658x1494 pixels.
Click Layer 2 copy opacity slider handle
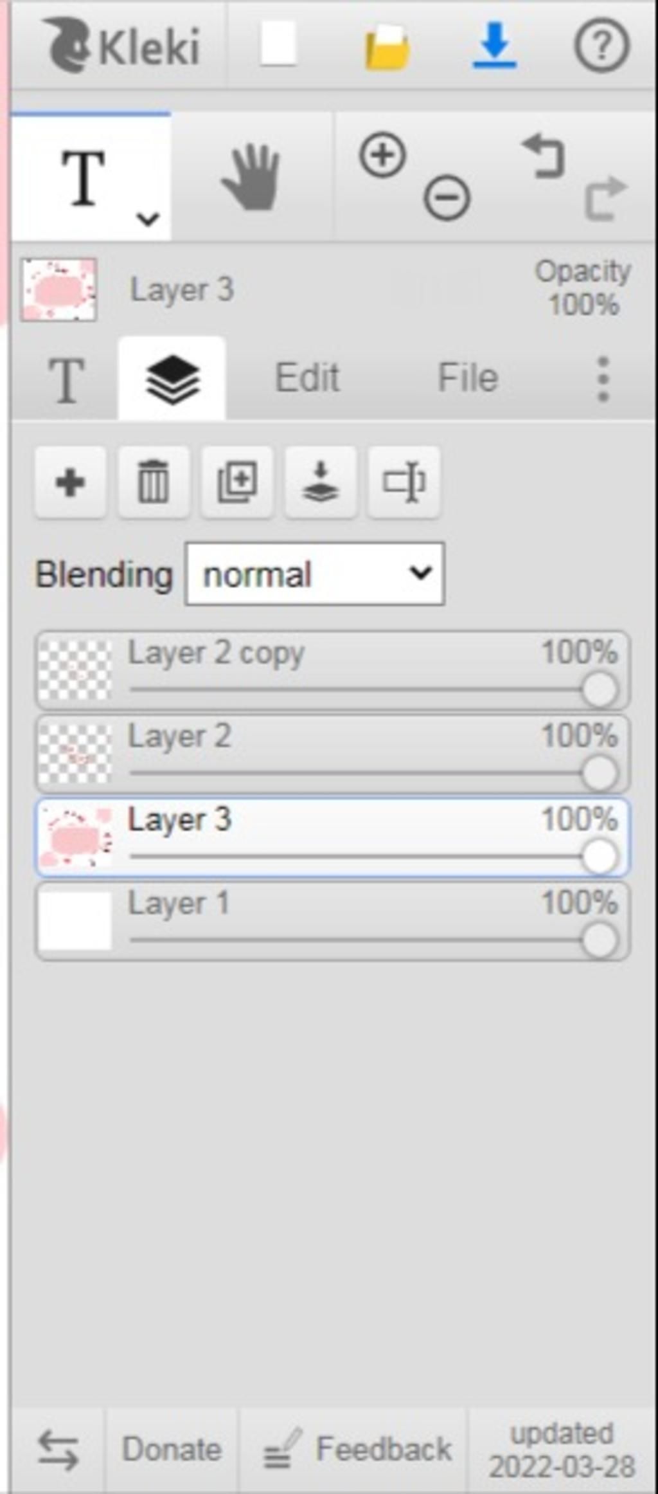[x=600, y=689]
